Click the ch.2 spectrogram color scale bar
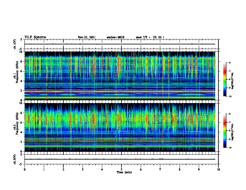246x190 pixels. click(x=225, y=131)
